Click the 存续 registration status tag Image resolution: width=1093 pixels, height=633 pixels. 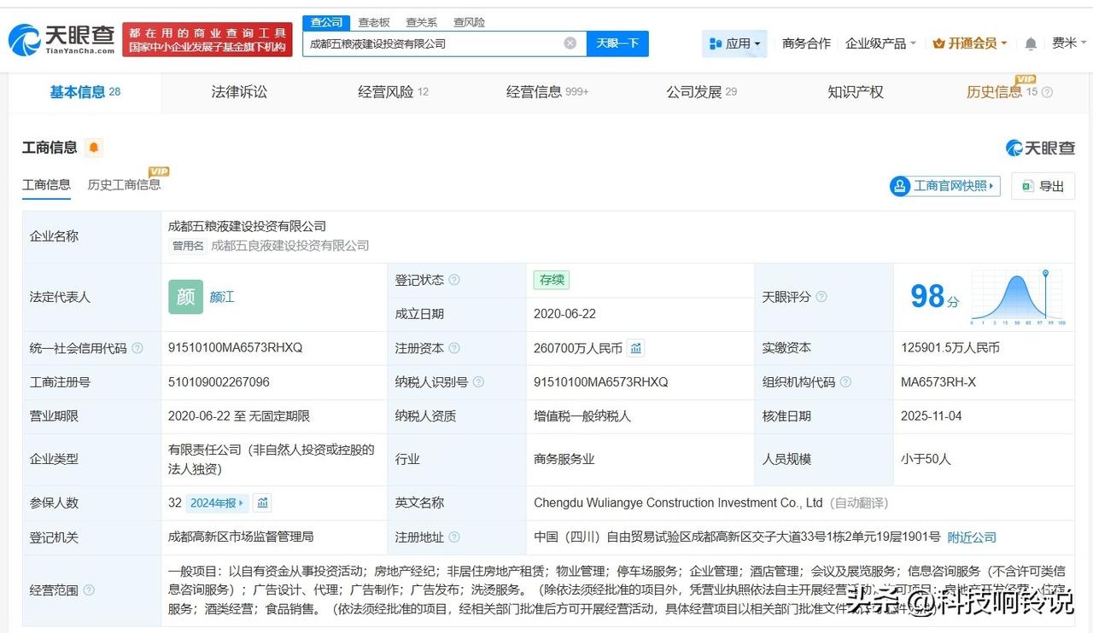[x=552, y=280]
